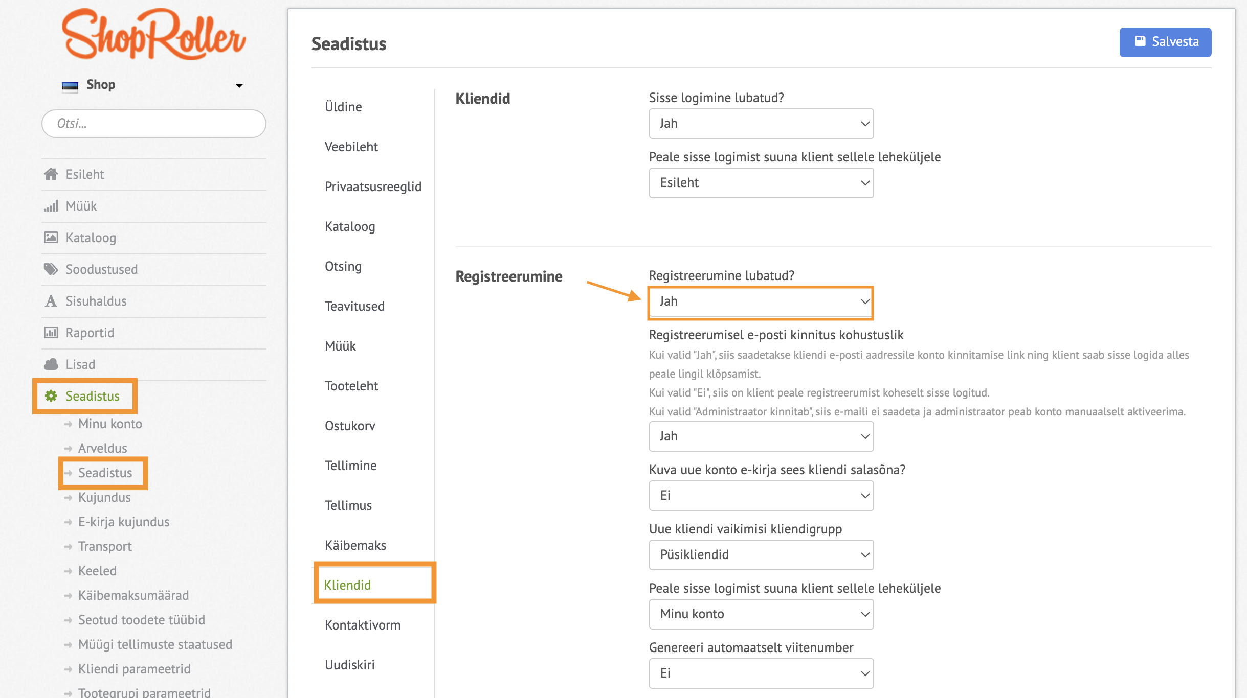Open the E-kirja kujundus submenu link
Viewport: 1247px width, 698px height.
124,522
